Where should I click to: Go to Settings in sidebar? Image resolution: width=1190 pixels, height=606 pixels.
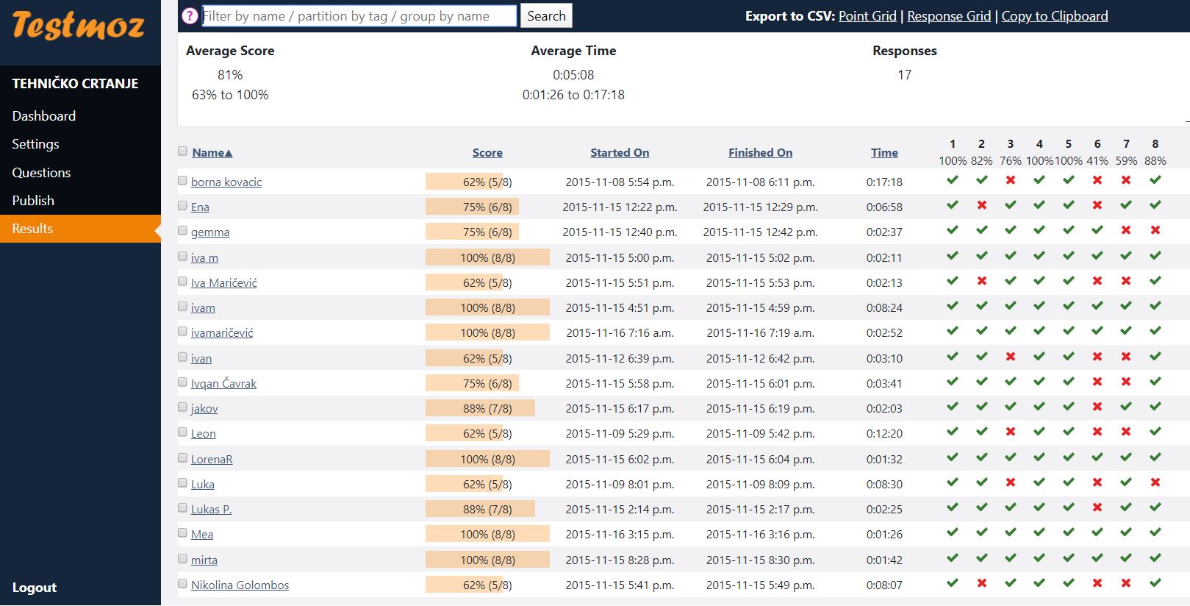click(x=35, y=144)
